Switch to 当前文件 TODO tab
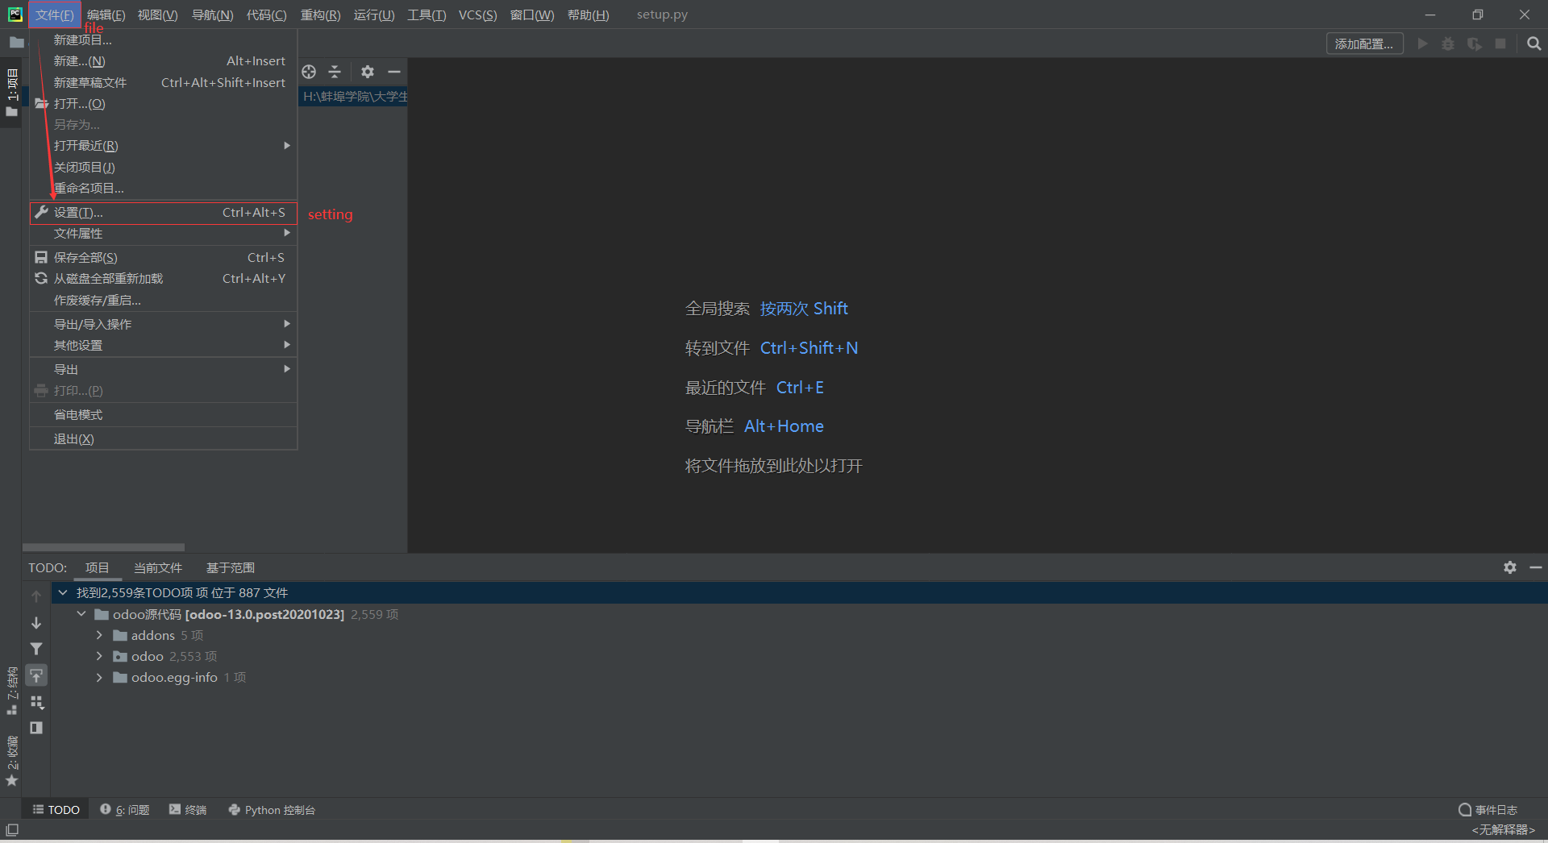The image size is (1548, 843). pos(158,567)
